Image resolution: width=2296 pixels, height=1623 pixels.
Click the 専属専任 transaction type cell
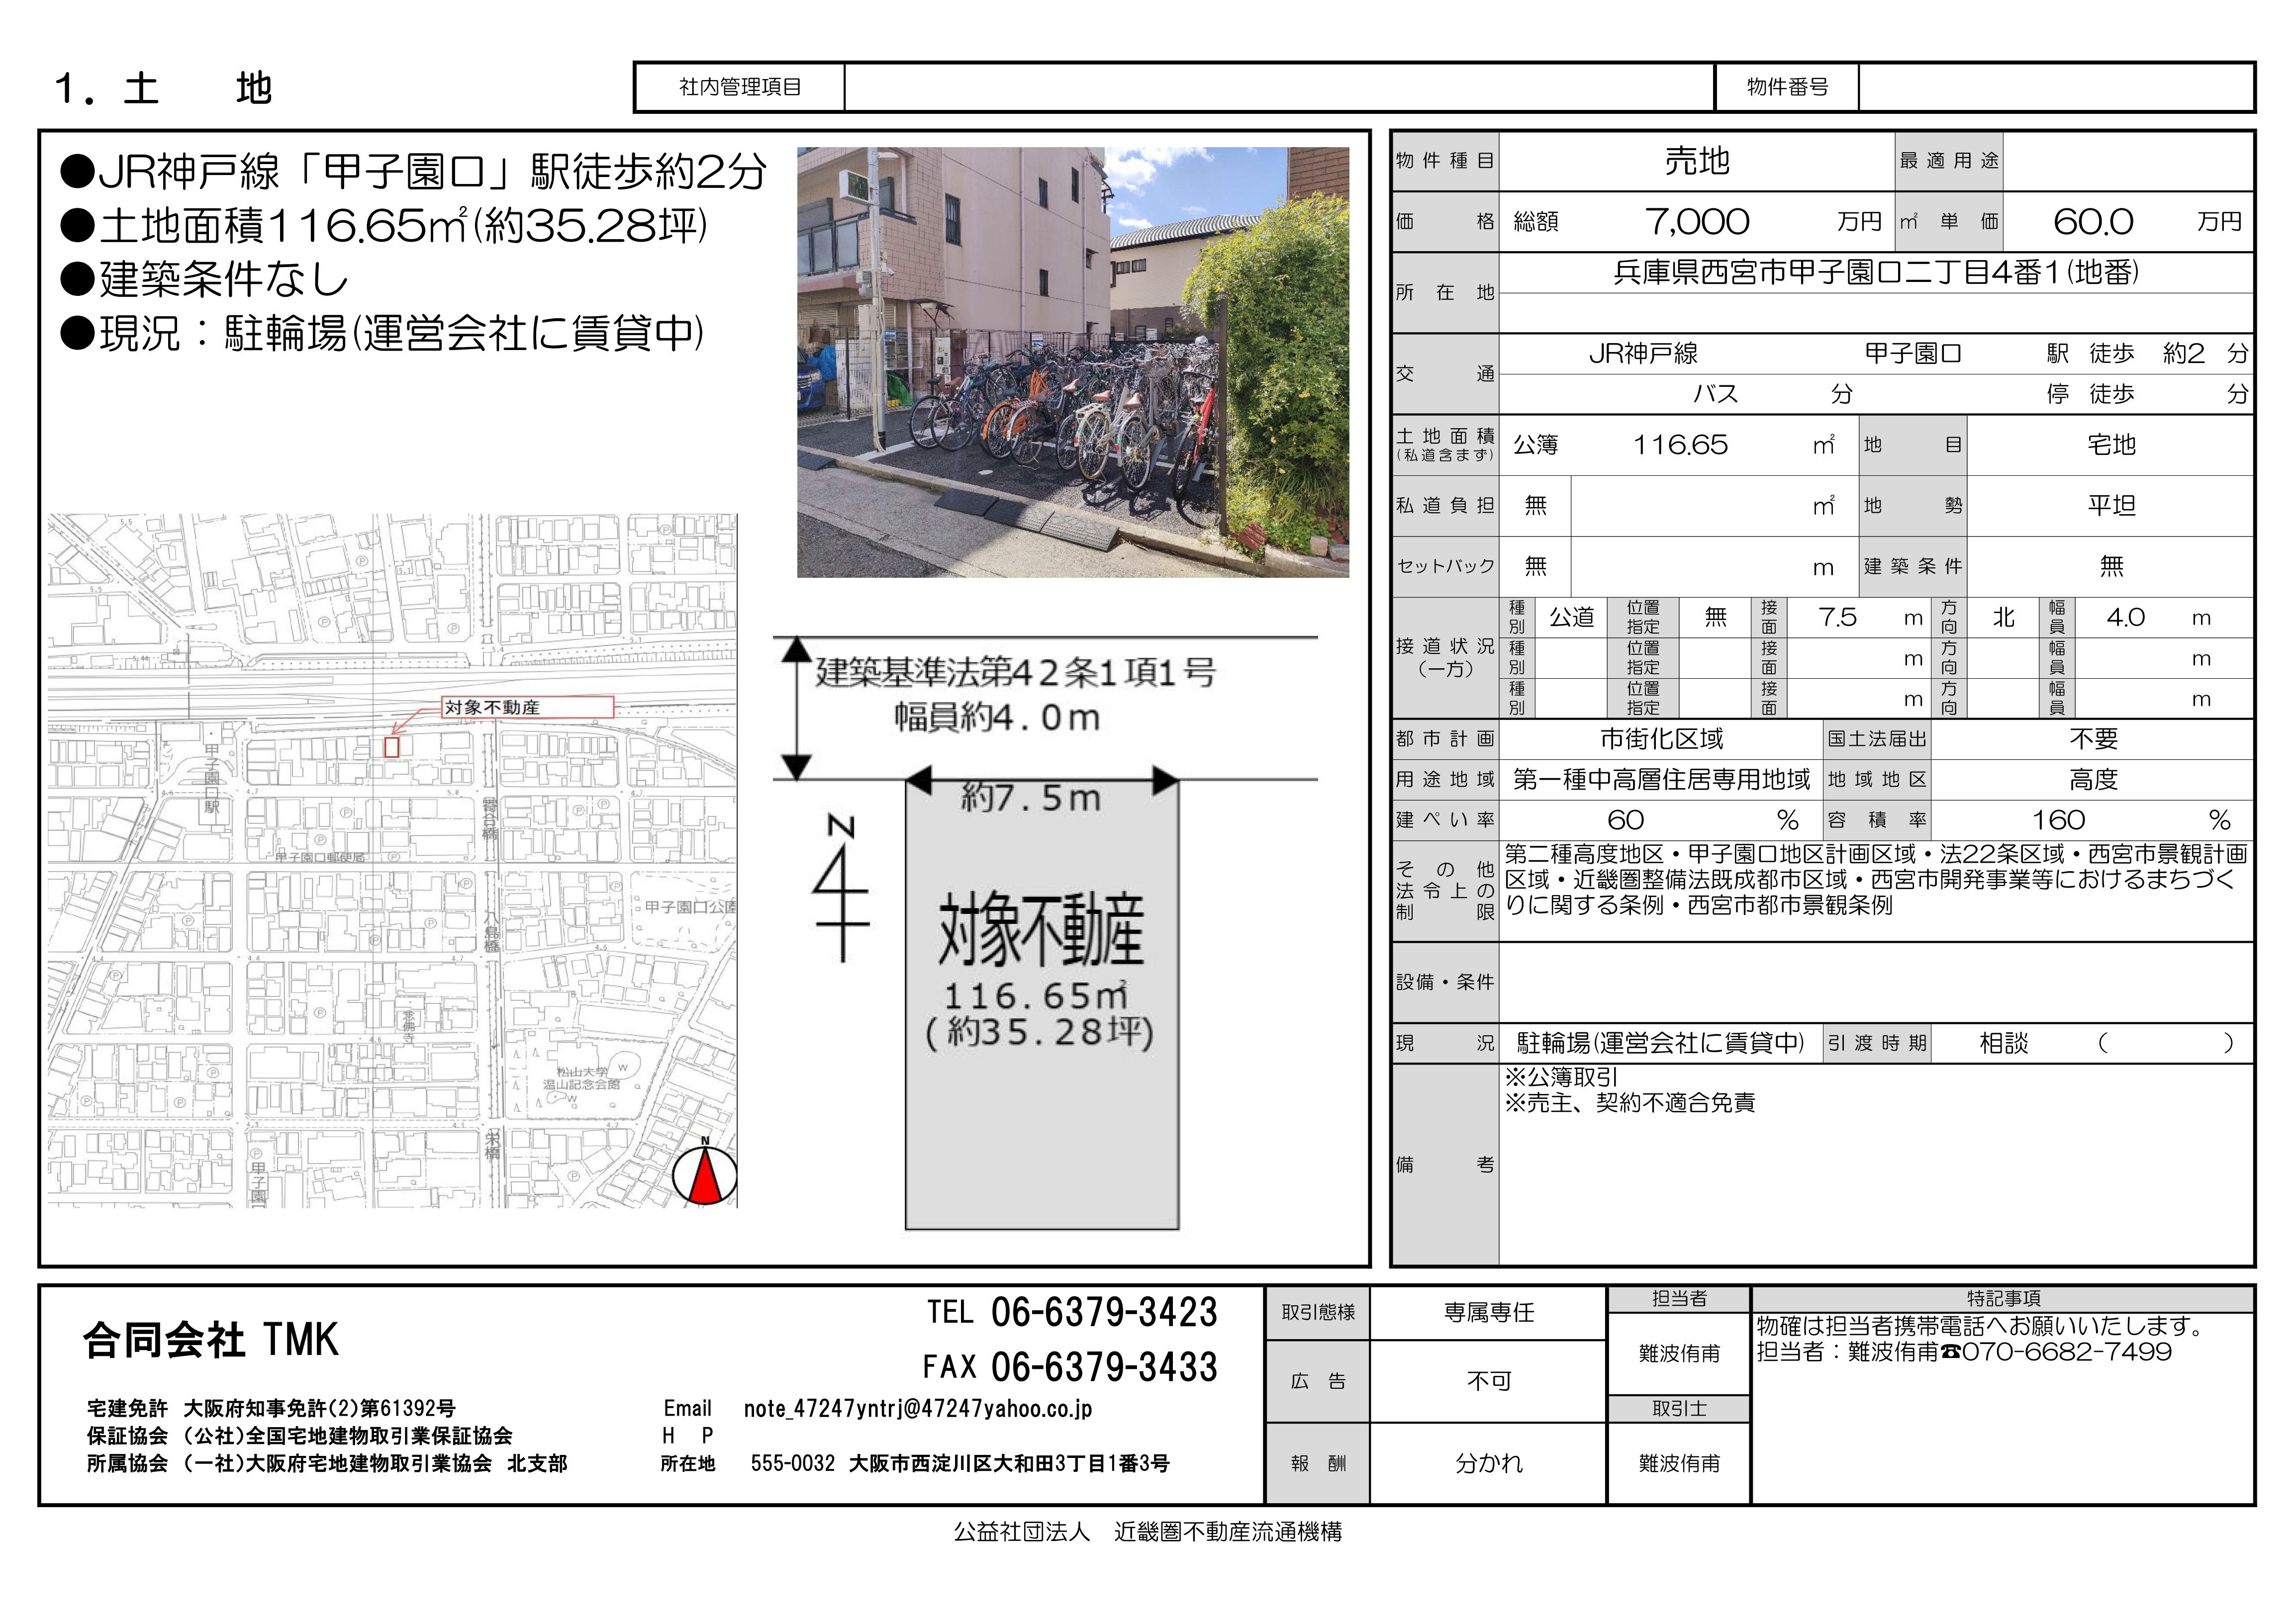click(1488, 1313)
